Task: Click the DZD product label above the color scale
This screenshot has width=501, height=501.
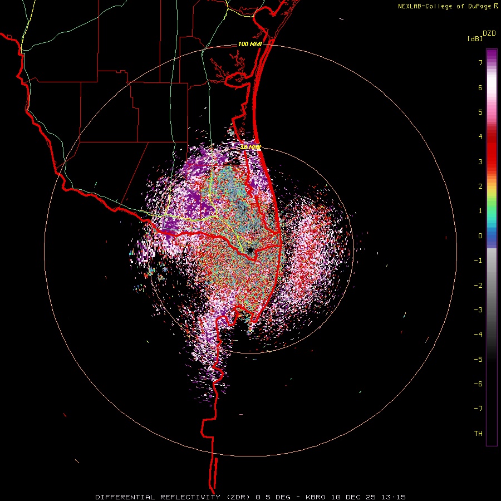Action: 489,33
